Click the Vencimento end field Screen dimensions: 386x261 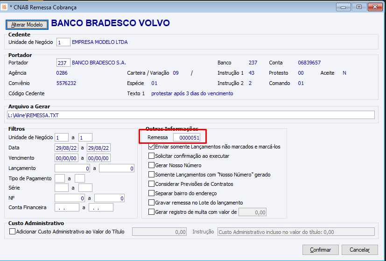pyautogui.click(x=98, y=158)
